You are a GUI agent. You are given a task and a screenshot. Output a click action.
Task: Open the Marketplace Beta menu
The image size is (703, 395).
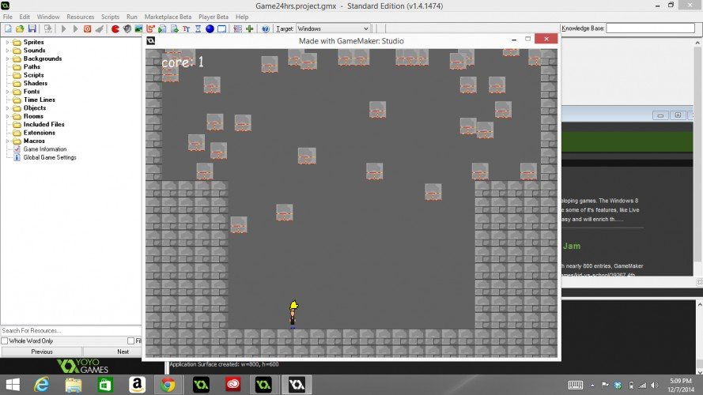(x=168, y=17)
